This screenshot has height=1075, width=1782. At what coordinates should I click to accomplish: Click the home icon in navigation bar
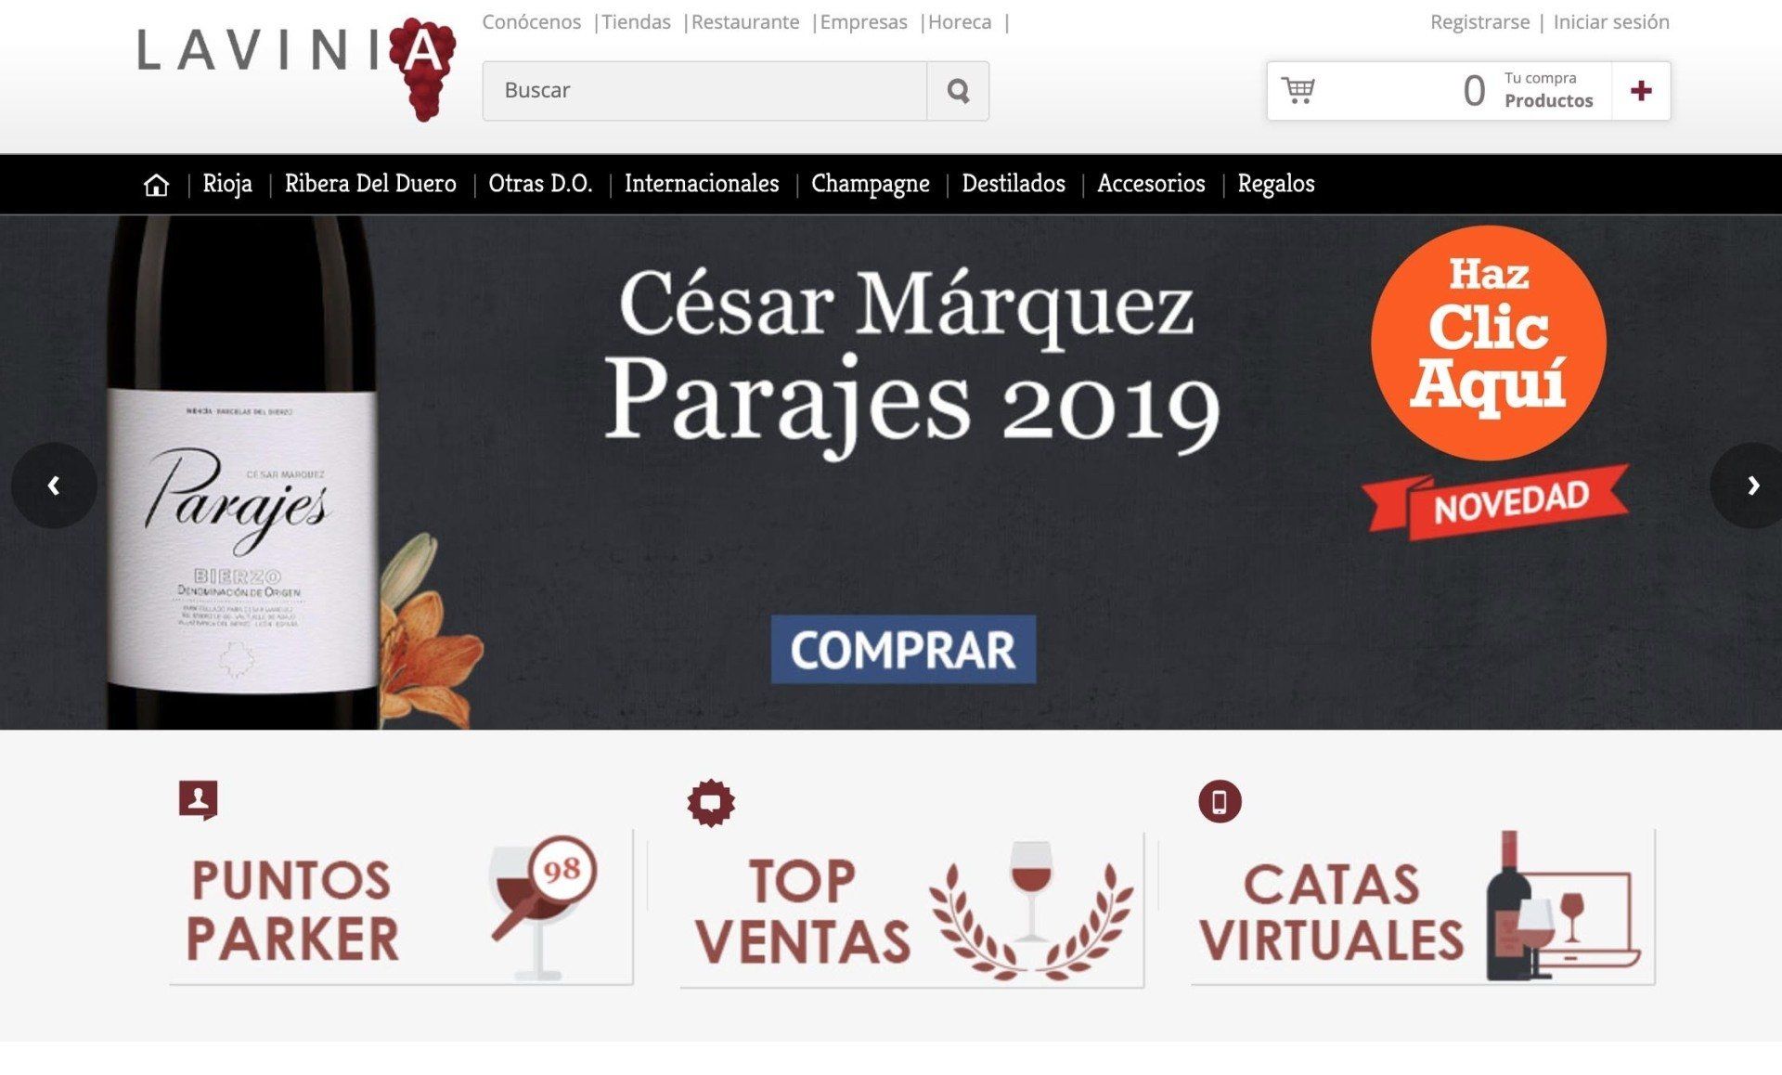[156, 185]
